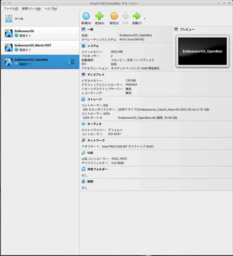The image size is (233, 256).
Task: Click power-off status icon under EndeavourOS
Action: [16, 35]
